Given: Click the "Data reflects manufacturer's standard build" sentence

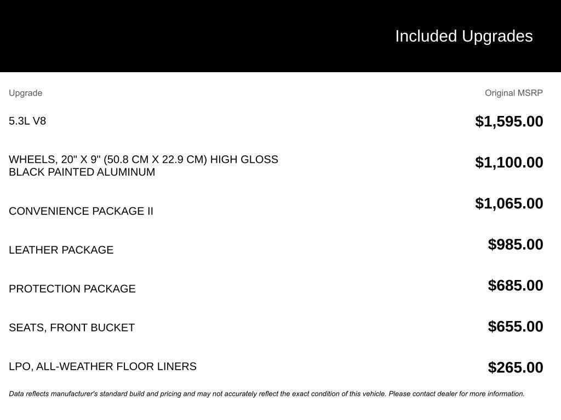Looking at the screenshot, I should 164,394.
